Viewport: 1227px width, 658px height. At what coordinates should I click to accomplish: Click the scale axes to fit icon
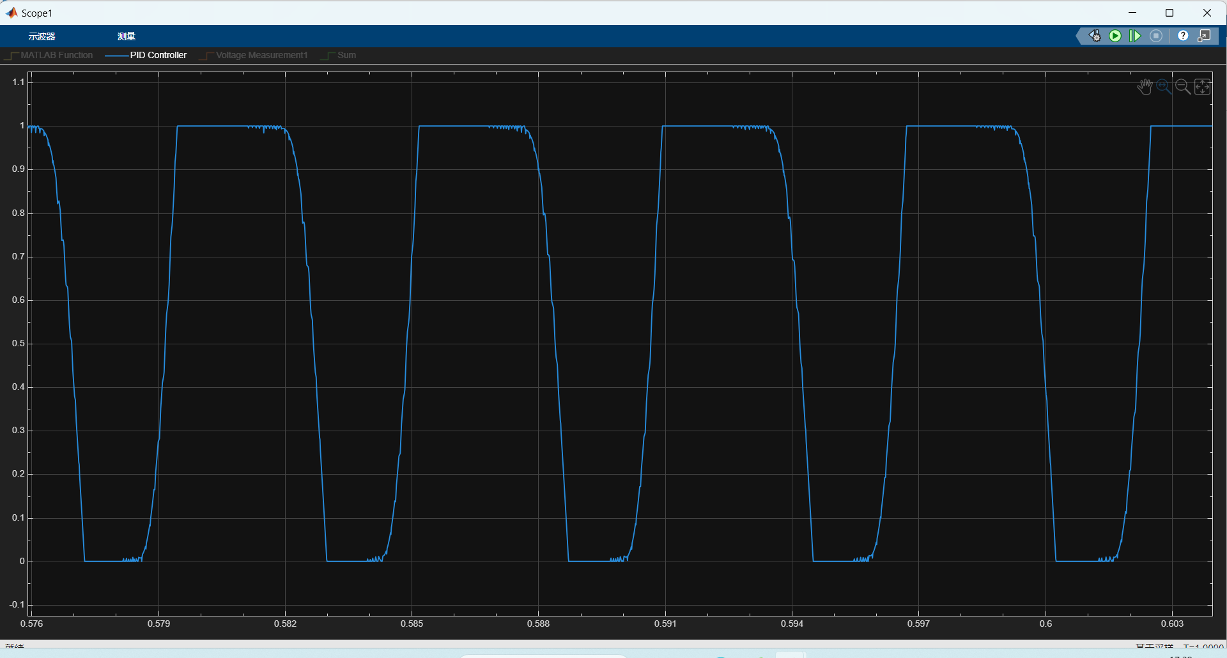click(x=1202, y=86)
